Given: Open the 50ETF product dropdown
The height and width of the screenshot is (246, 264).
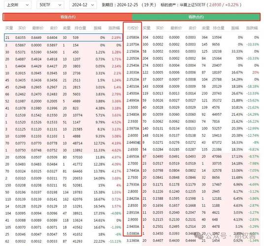Looking at the screenshot, I should pyautogui.click(x=50, y=5).
